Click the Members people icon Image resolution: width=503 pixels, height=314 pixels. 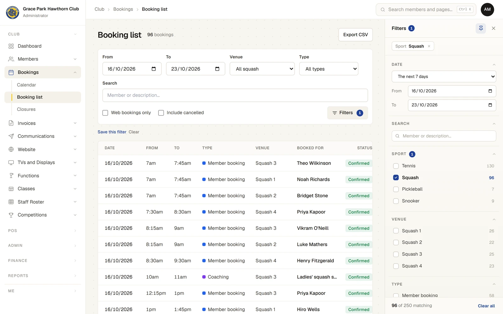click(11, 59)
